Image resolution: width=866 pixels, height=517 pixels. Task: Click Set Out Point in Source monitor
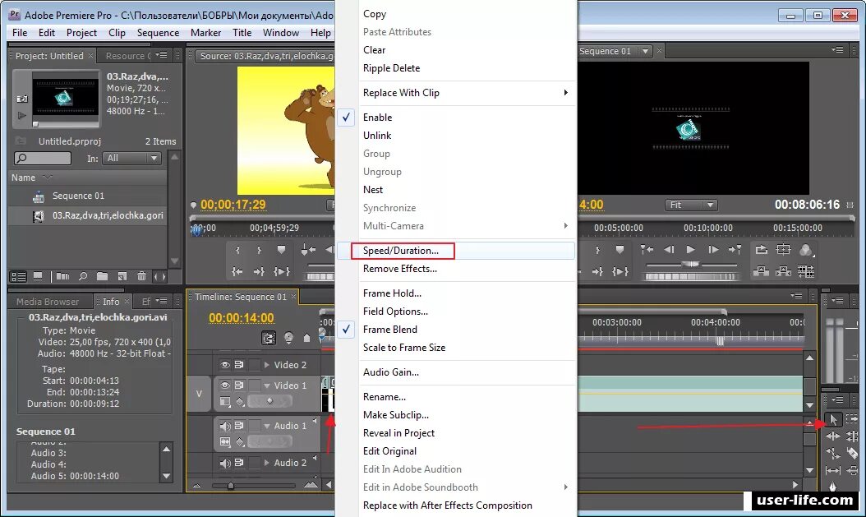click(259, 250)
